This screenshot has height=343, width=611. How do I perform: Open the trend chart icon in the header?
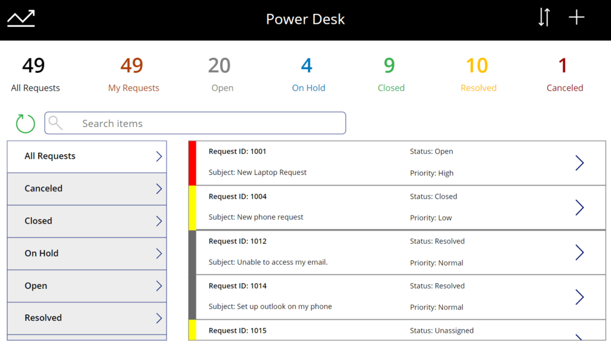pyautogui.click(x=21, y=18)
